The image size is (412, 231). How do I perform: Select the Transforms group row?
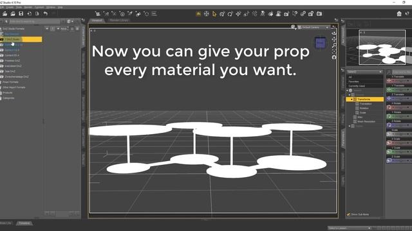[x=365, y=99]
